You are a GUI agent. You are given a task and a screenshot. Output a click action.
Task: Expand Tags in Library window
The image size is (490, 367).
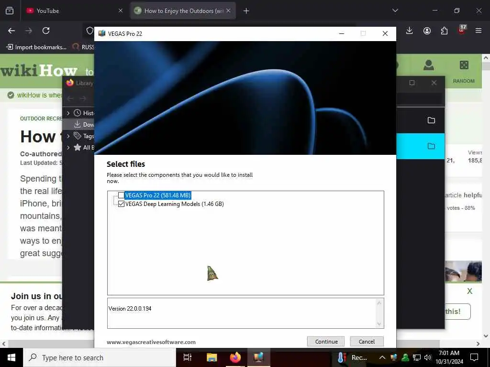click(68, 136)
